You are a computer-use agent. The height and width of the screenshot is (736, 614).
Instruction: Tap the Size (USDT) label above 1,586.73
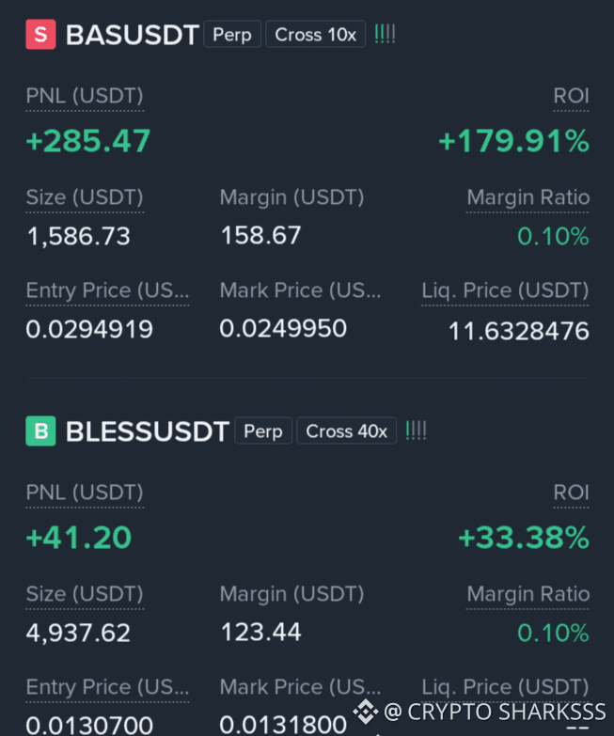pos(85,197)
